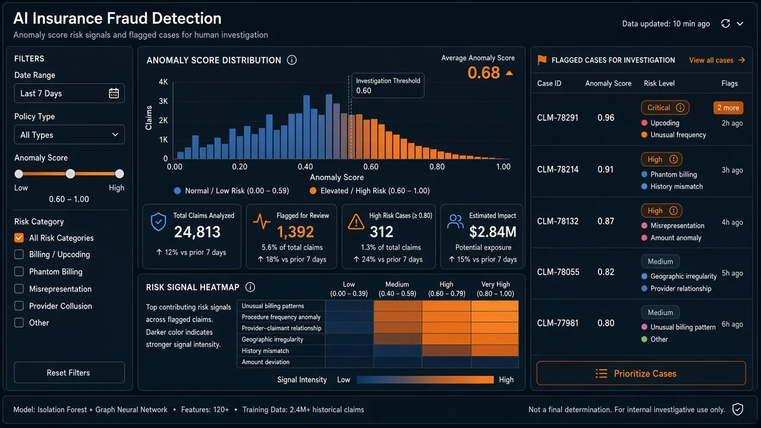Click the refresh data icon
The height and width of the screenshot is (428, 761).
tap(725, 24)
